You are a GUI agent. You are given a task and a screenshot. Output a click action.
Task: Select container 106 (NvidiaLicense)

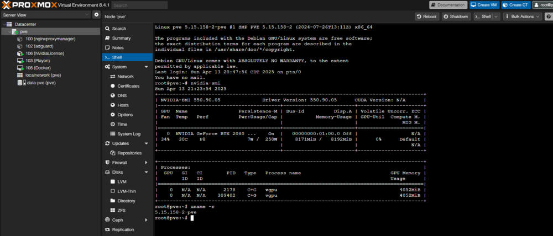point(45,53)
